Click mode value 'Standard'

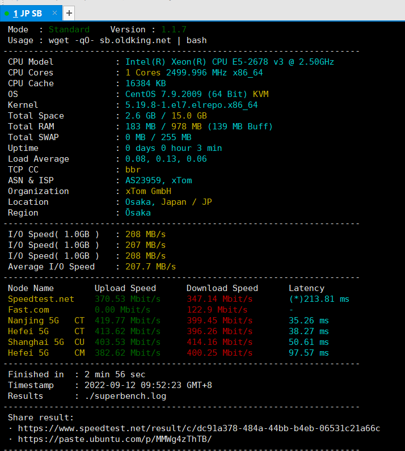coord(69,29)
